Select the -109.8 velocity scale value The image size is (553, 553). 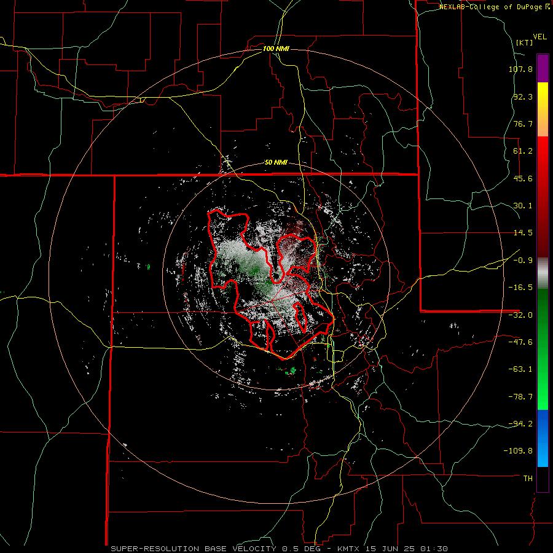(518, 451)
